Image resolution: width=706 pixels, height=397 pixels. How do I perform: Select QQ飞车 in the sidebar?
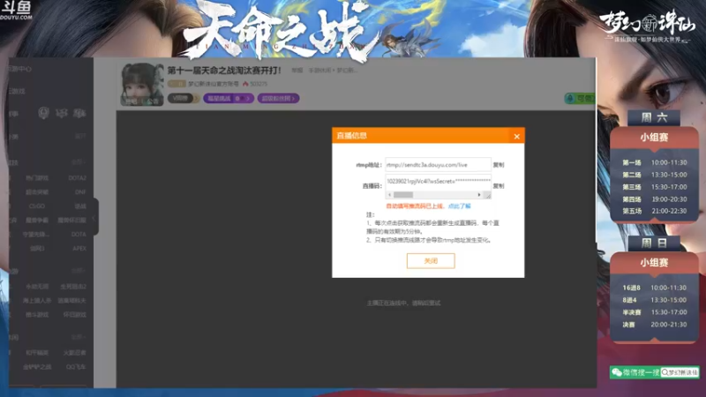76,367
